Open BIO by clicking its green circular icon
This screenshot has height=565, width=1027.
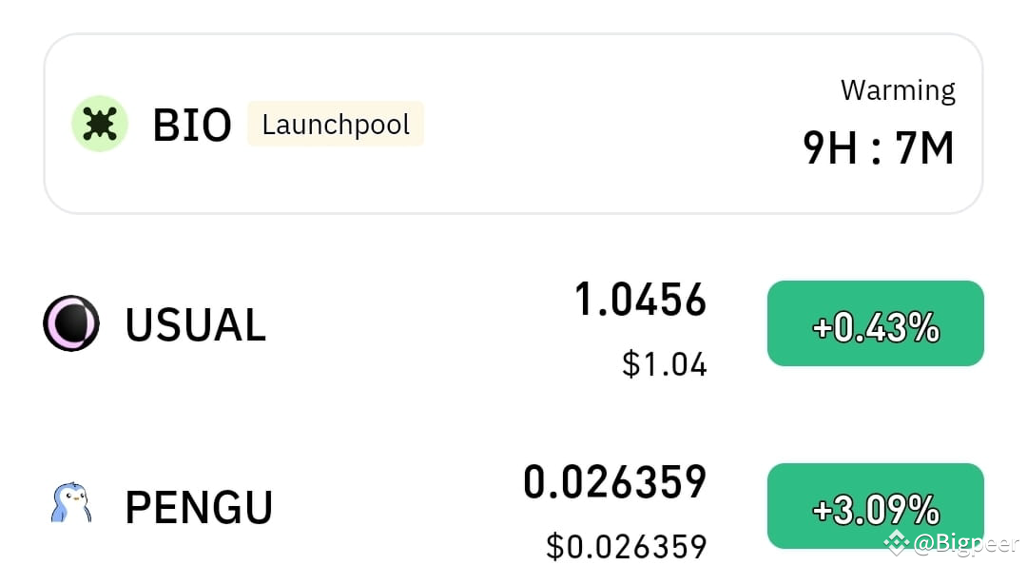[x=100, y=124]
